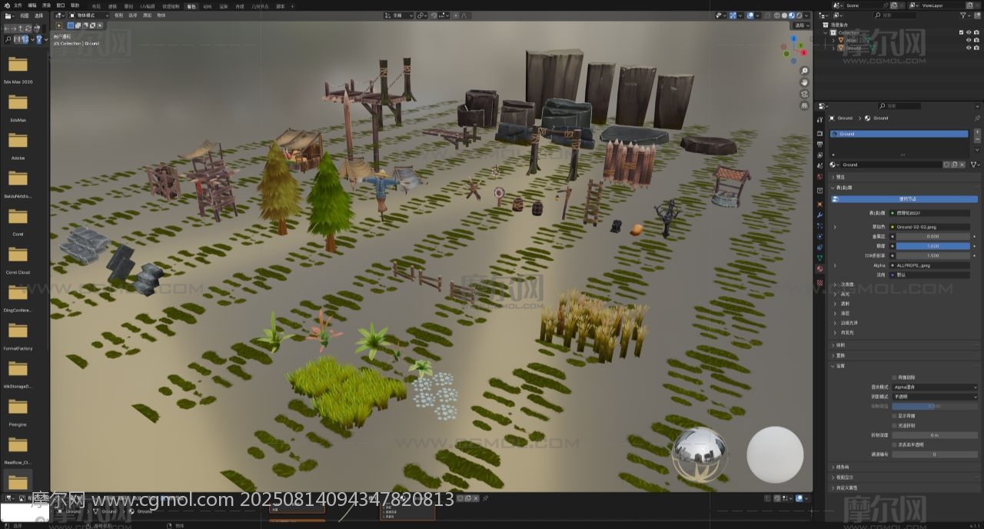Expand the Ground object in outliner
Screen dimensions: 984x529
[x=834, y=48]
